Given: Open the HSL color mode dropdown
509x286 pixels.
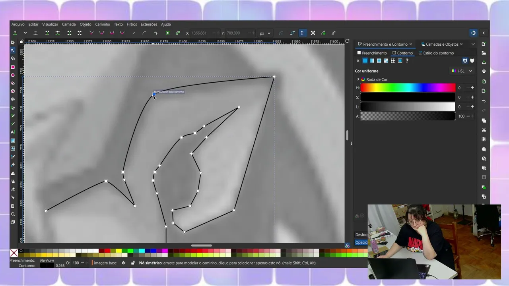Looking at the screenshot, I should point(462,71).
